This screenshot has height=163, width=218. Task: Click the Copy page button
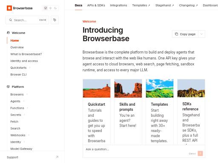[185, 34]
